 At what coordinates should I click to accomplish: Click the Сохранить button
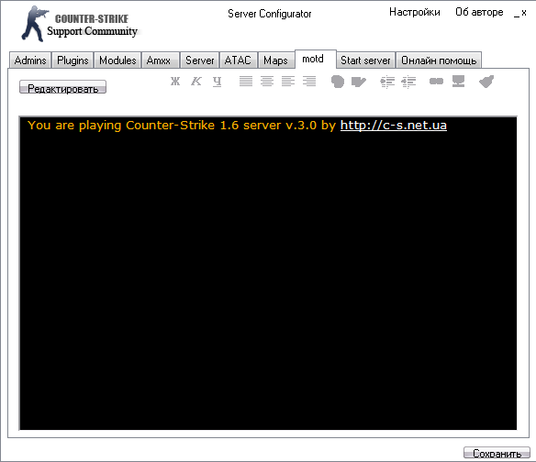(x=497, y=453)
